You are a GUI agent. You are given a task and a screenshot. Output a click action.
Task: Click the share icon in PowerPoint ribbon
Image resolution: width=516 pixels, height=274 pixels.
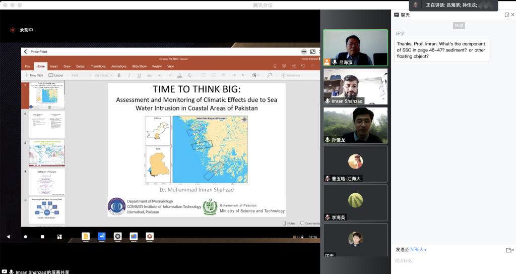pos(293,66)
